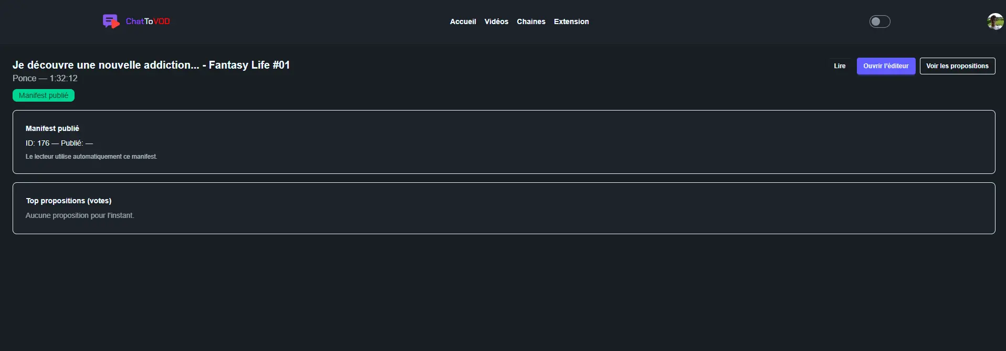Open 'Voir les propositions'
Screen dimensions: 1006x351
tap(957, 66)
